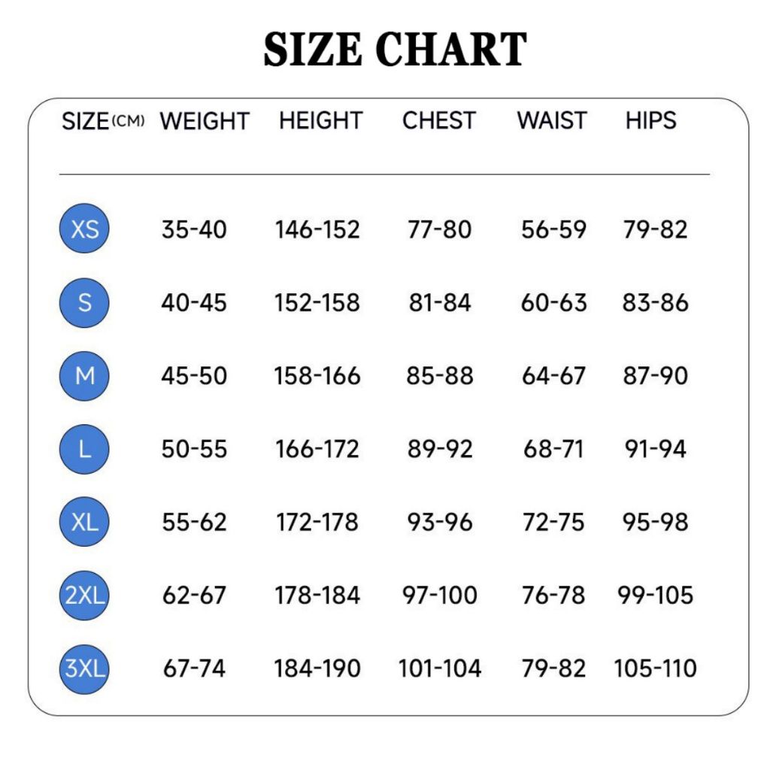
Task: Click the SIZE (CM) header label
Action: point(103,121)
